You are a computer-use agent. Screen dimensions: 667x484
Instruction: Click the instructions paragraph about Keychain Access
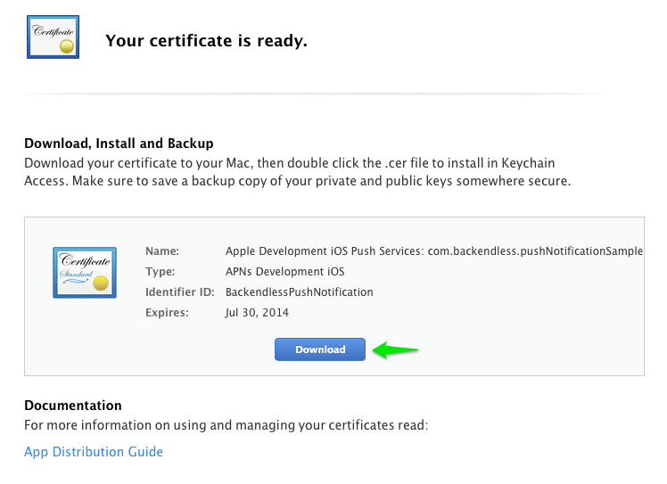click(297, 172)
